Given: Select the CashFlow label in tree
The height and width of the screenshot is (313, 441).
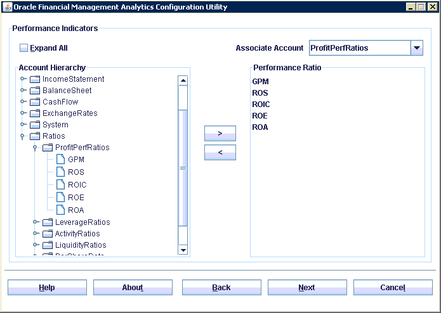Looking at the screenshot, I should [60, 102].
